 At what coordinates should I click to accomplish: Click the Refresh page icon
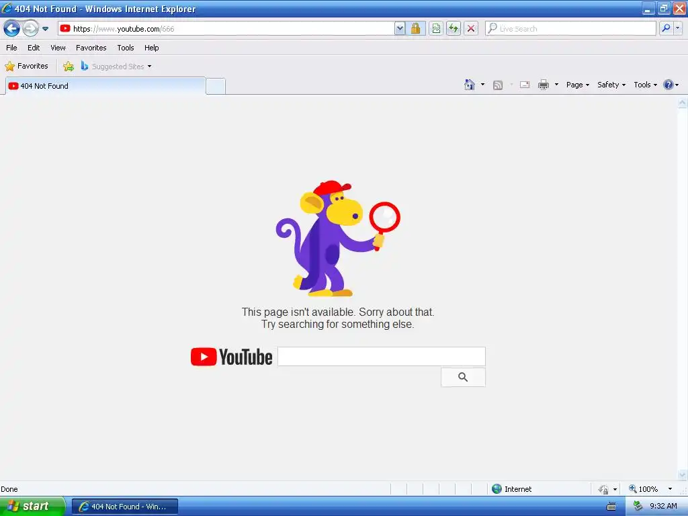454,28
